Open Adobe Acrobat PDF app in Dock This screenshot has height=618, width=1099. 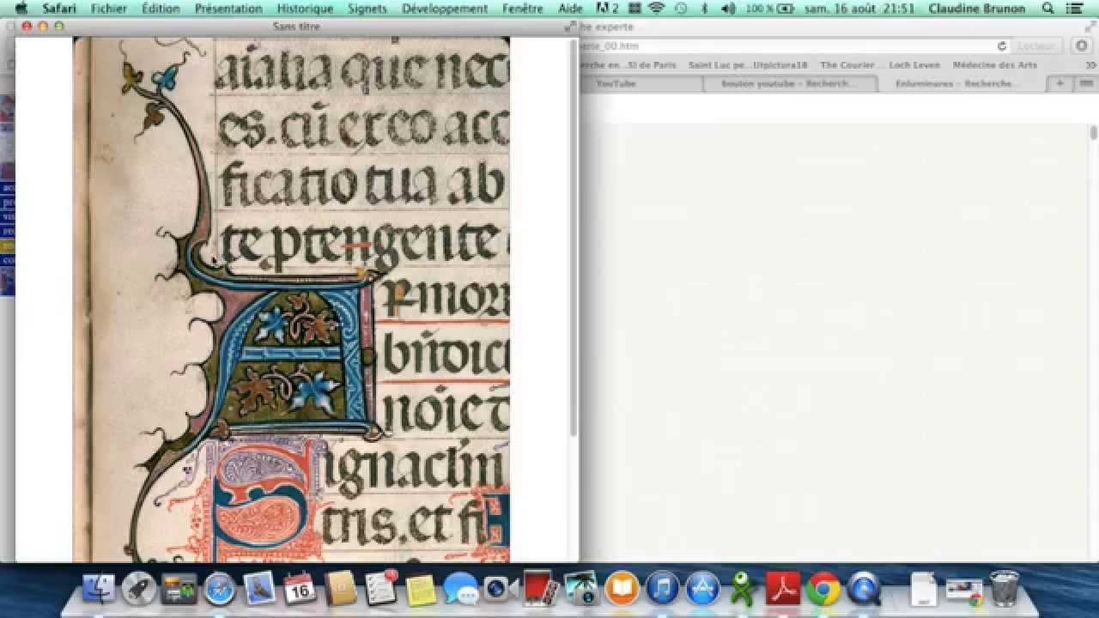point(783,589)
